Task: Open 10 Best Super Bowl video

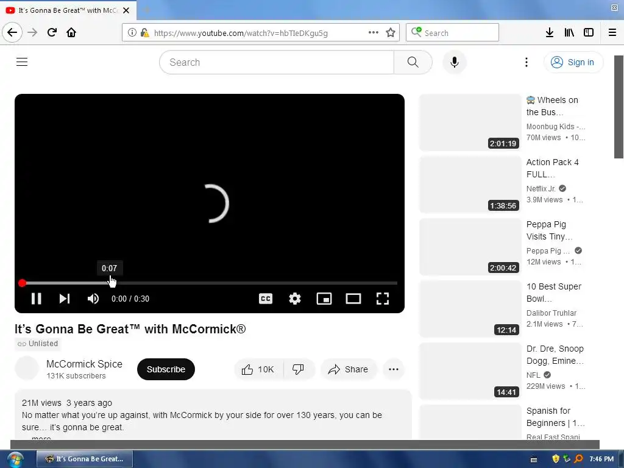Action: tap(554, 292)
